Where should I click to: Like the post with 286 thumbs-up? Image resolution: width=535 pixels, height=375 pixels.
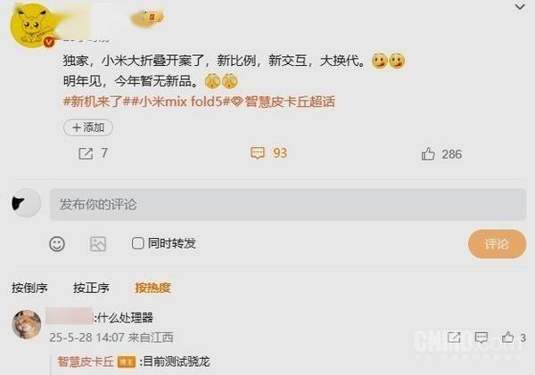coord(428,154)
